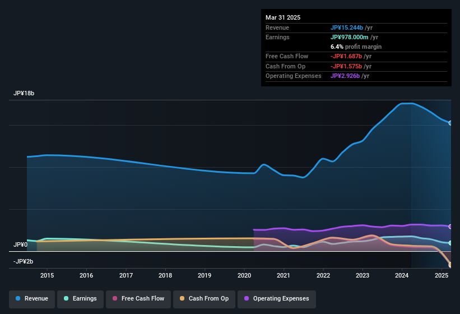Image resolution: width=460 pixels, height=314 pixels.
Task: Click the 2020 x-axis label
Action: point(244,275)
